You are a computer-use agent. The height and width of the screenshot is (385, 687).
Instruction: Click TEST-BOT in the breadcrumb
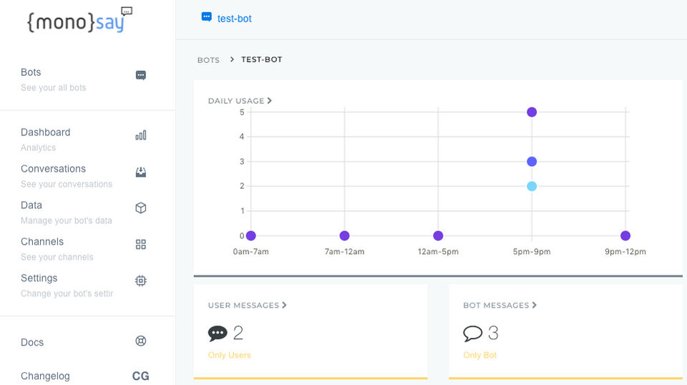[262, 59]
